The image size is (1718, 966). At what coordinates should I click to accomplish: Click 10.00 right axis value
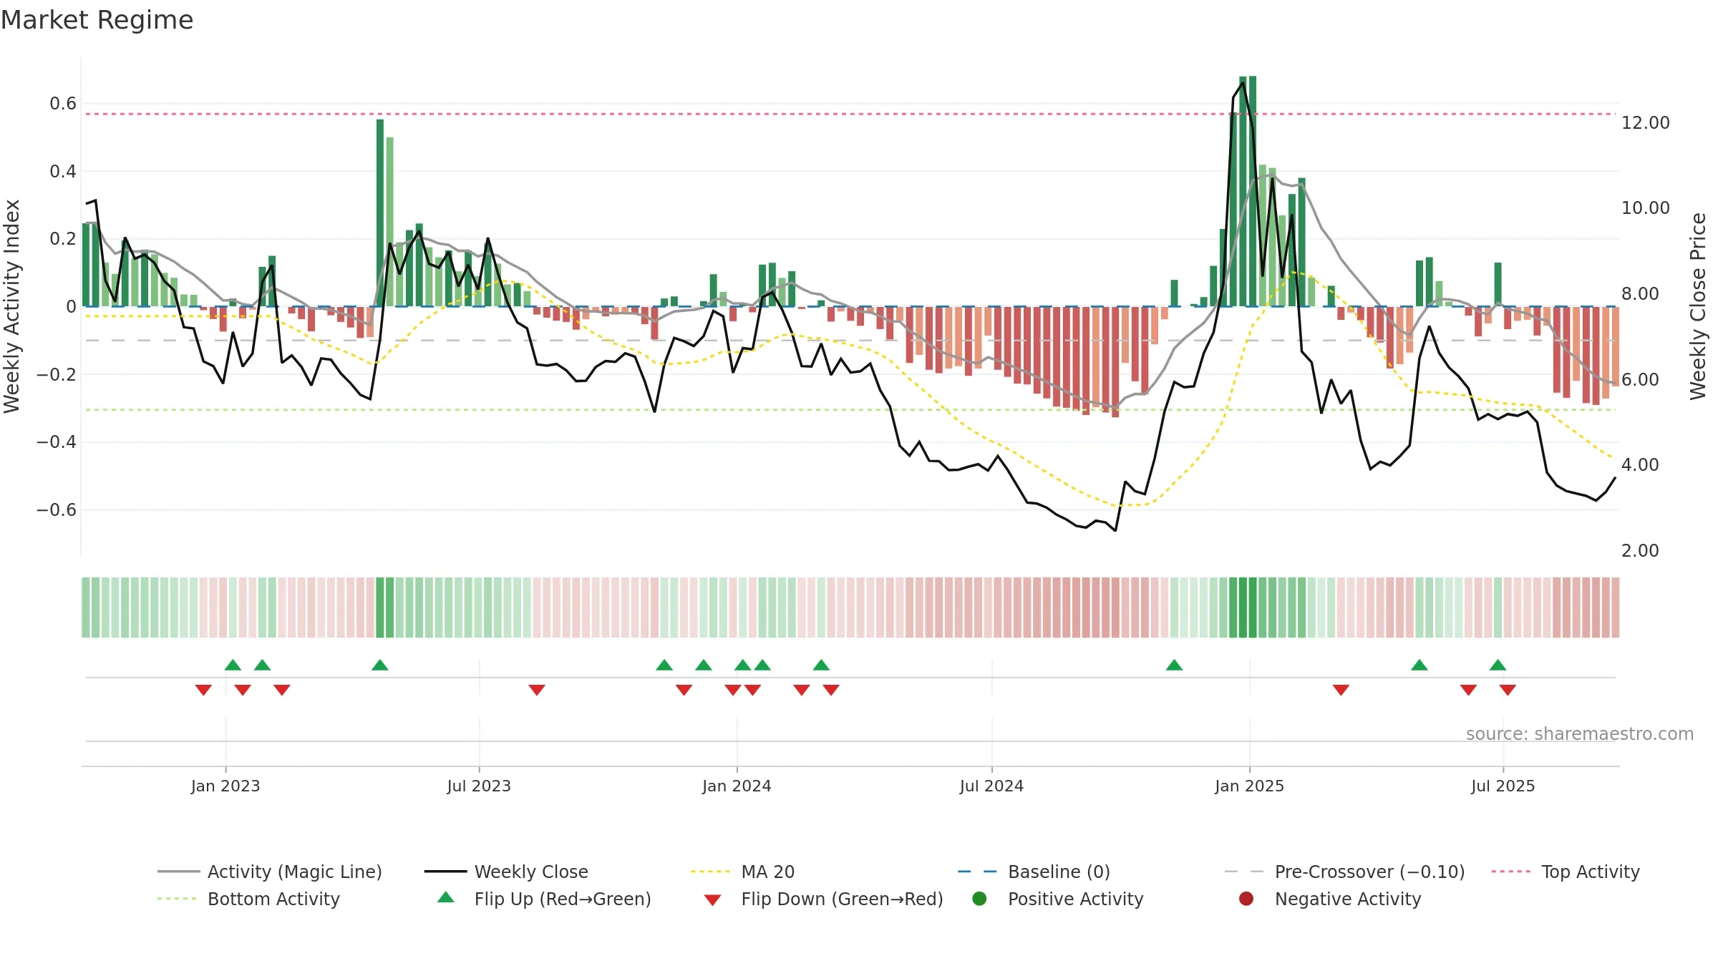coord(1645,208)
